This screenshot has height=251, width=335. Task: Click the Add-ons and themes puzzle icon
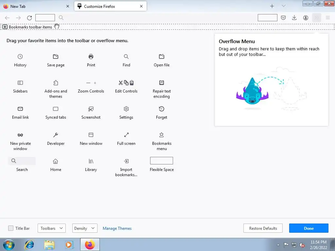pos(56,83)
